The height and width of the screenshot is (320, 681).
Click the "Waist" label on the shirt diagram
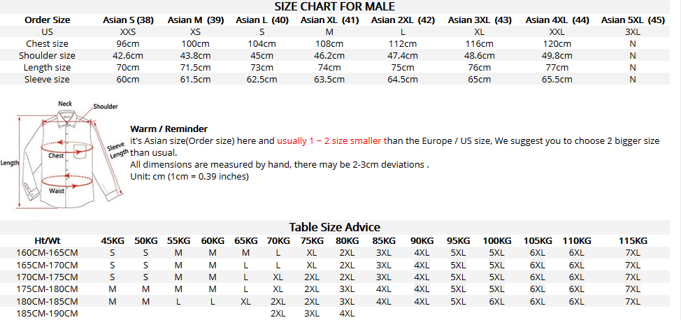pos(57,191)
